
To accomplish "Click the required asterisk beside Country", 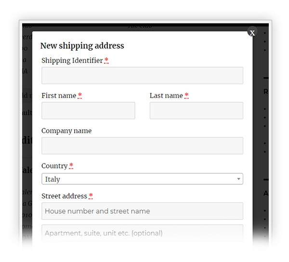I will pyautogui.click(x=71, y=165).
